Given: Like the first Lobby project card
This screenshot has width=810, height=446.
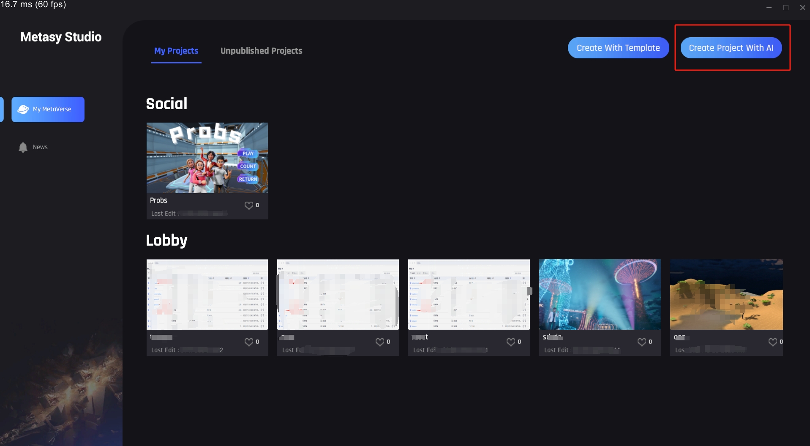Looking at the screenshot, I should [x=249, y=342].
